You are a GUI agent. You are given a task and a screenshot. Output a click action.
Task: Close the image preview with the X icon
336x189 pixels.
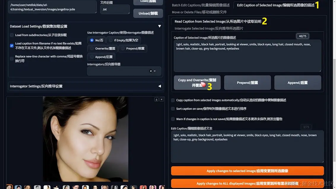pyautogui.click(x=161, y=99)
